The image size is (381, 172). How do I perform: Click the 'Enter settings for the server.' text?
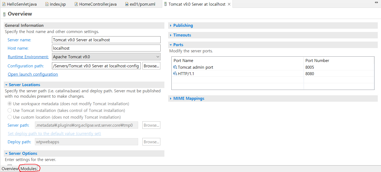coord(30,160)
